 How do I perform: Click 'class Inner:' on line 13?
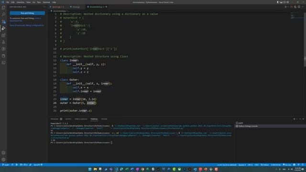pos(69,61)
